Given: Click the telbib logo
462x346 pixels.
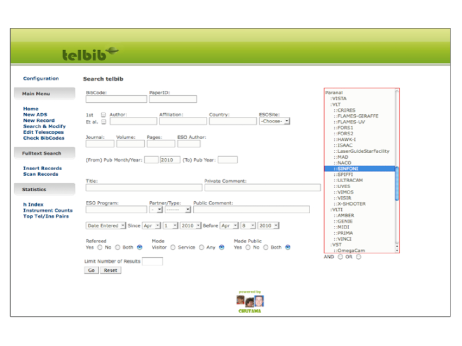Looking at the screenshot, I should [x=90, y=53].
